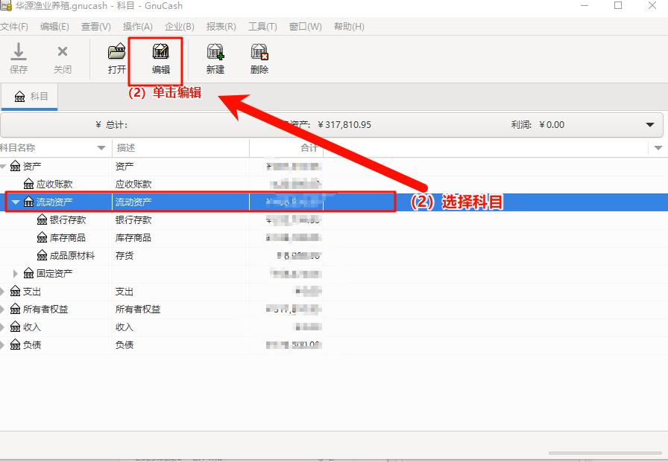
Task: Click the icon beside 负债 account name
Action: point(16,344)
